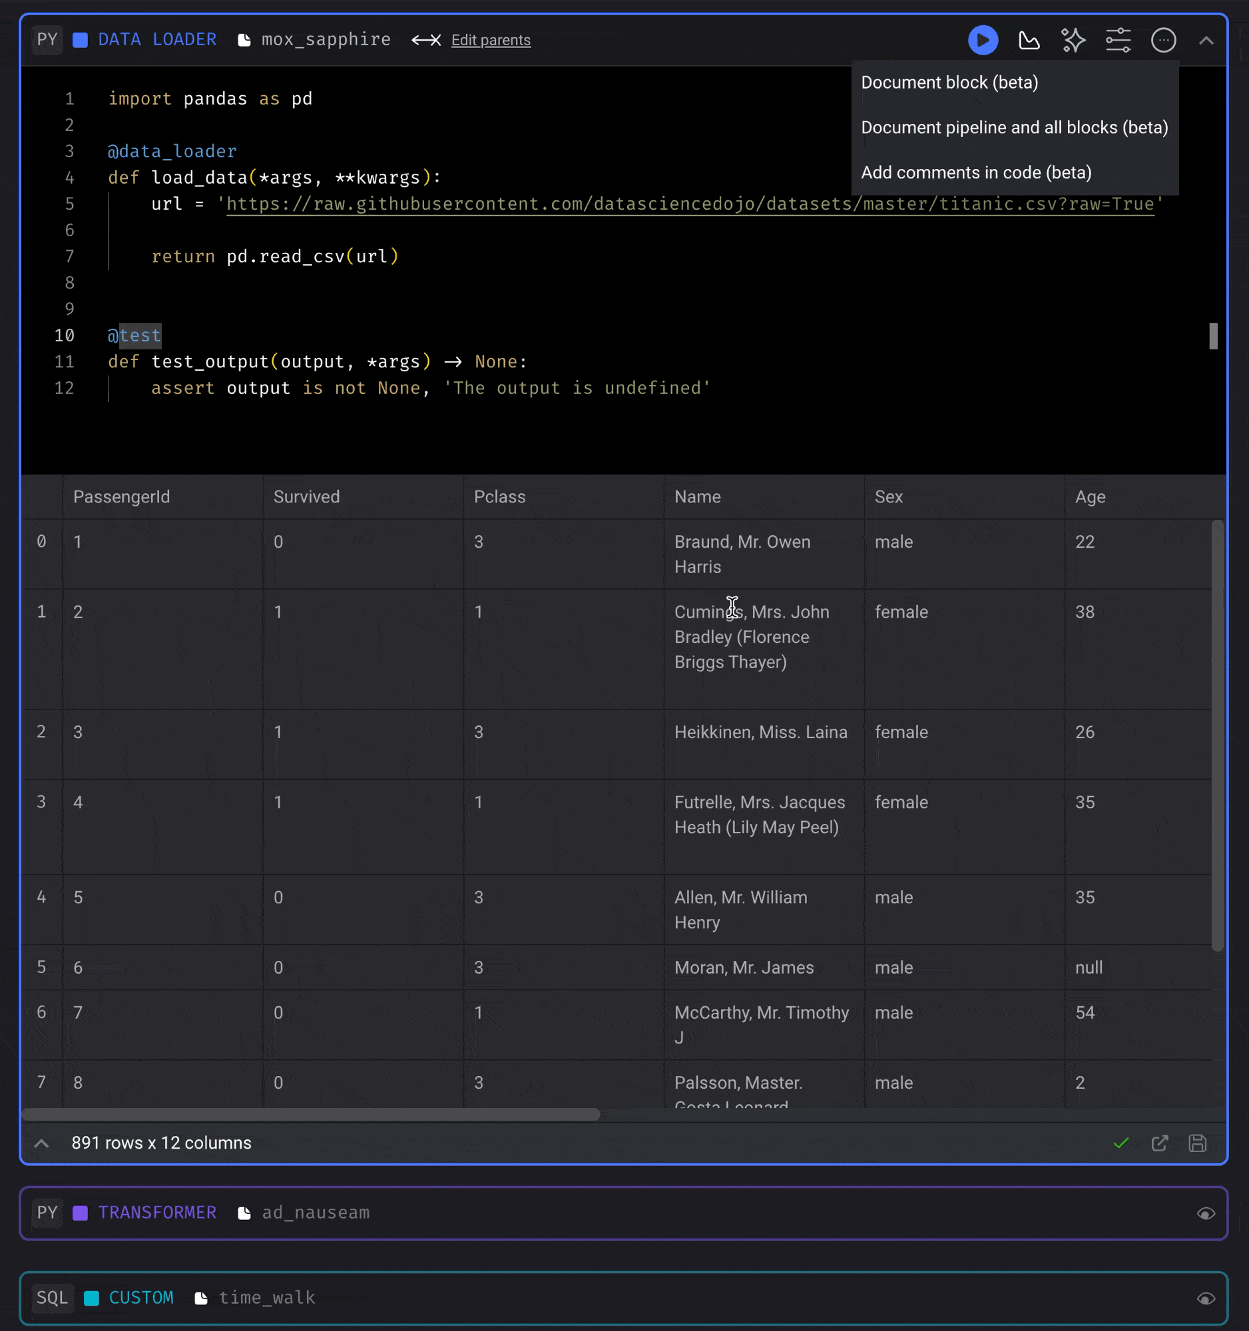Click the code editor scrollbar marker
This screenshot has height=1331, width=1249.
tap(1213, 336)
